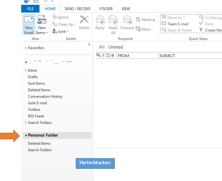The width and height of the screenshot is (222, 181).
Task: Open the Conversation History folder
Action: pos(45,96)
